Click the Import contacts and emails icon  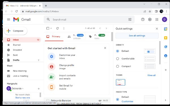[52, 77]
